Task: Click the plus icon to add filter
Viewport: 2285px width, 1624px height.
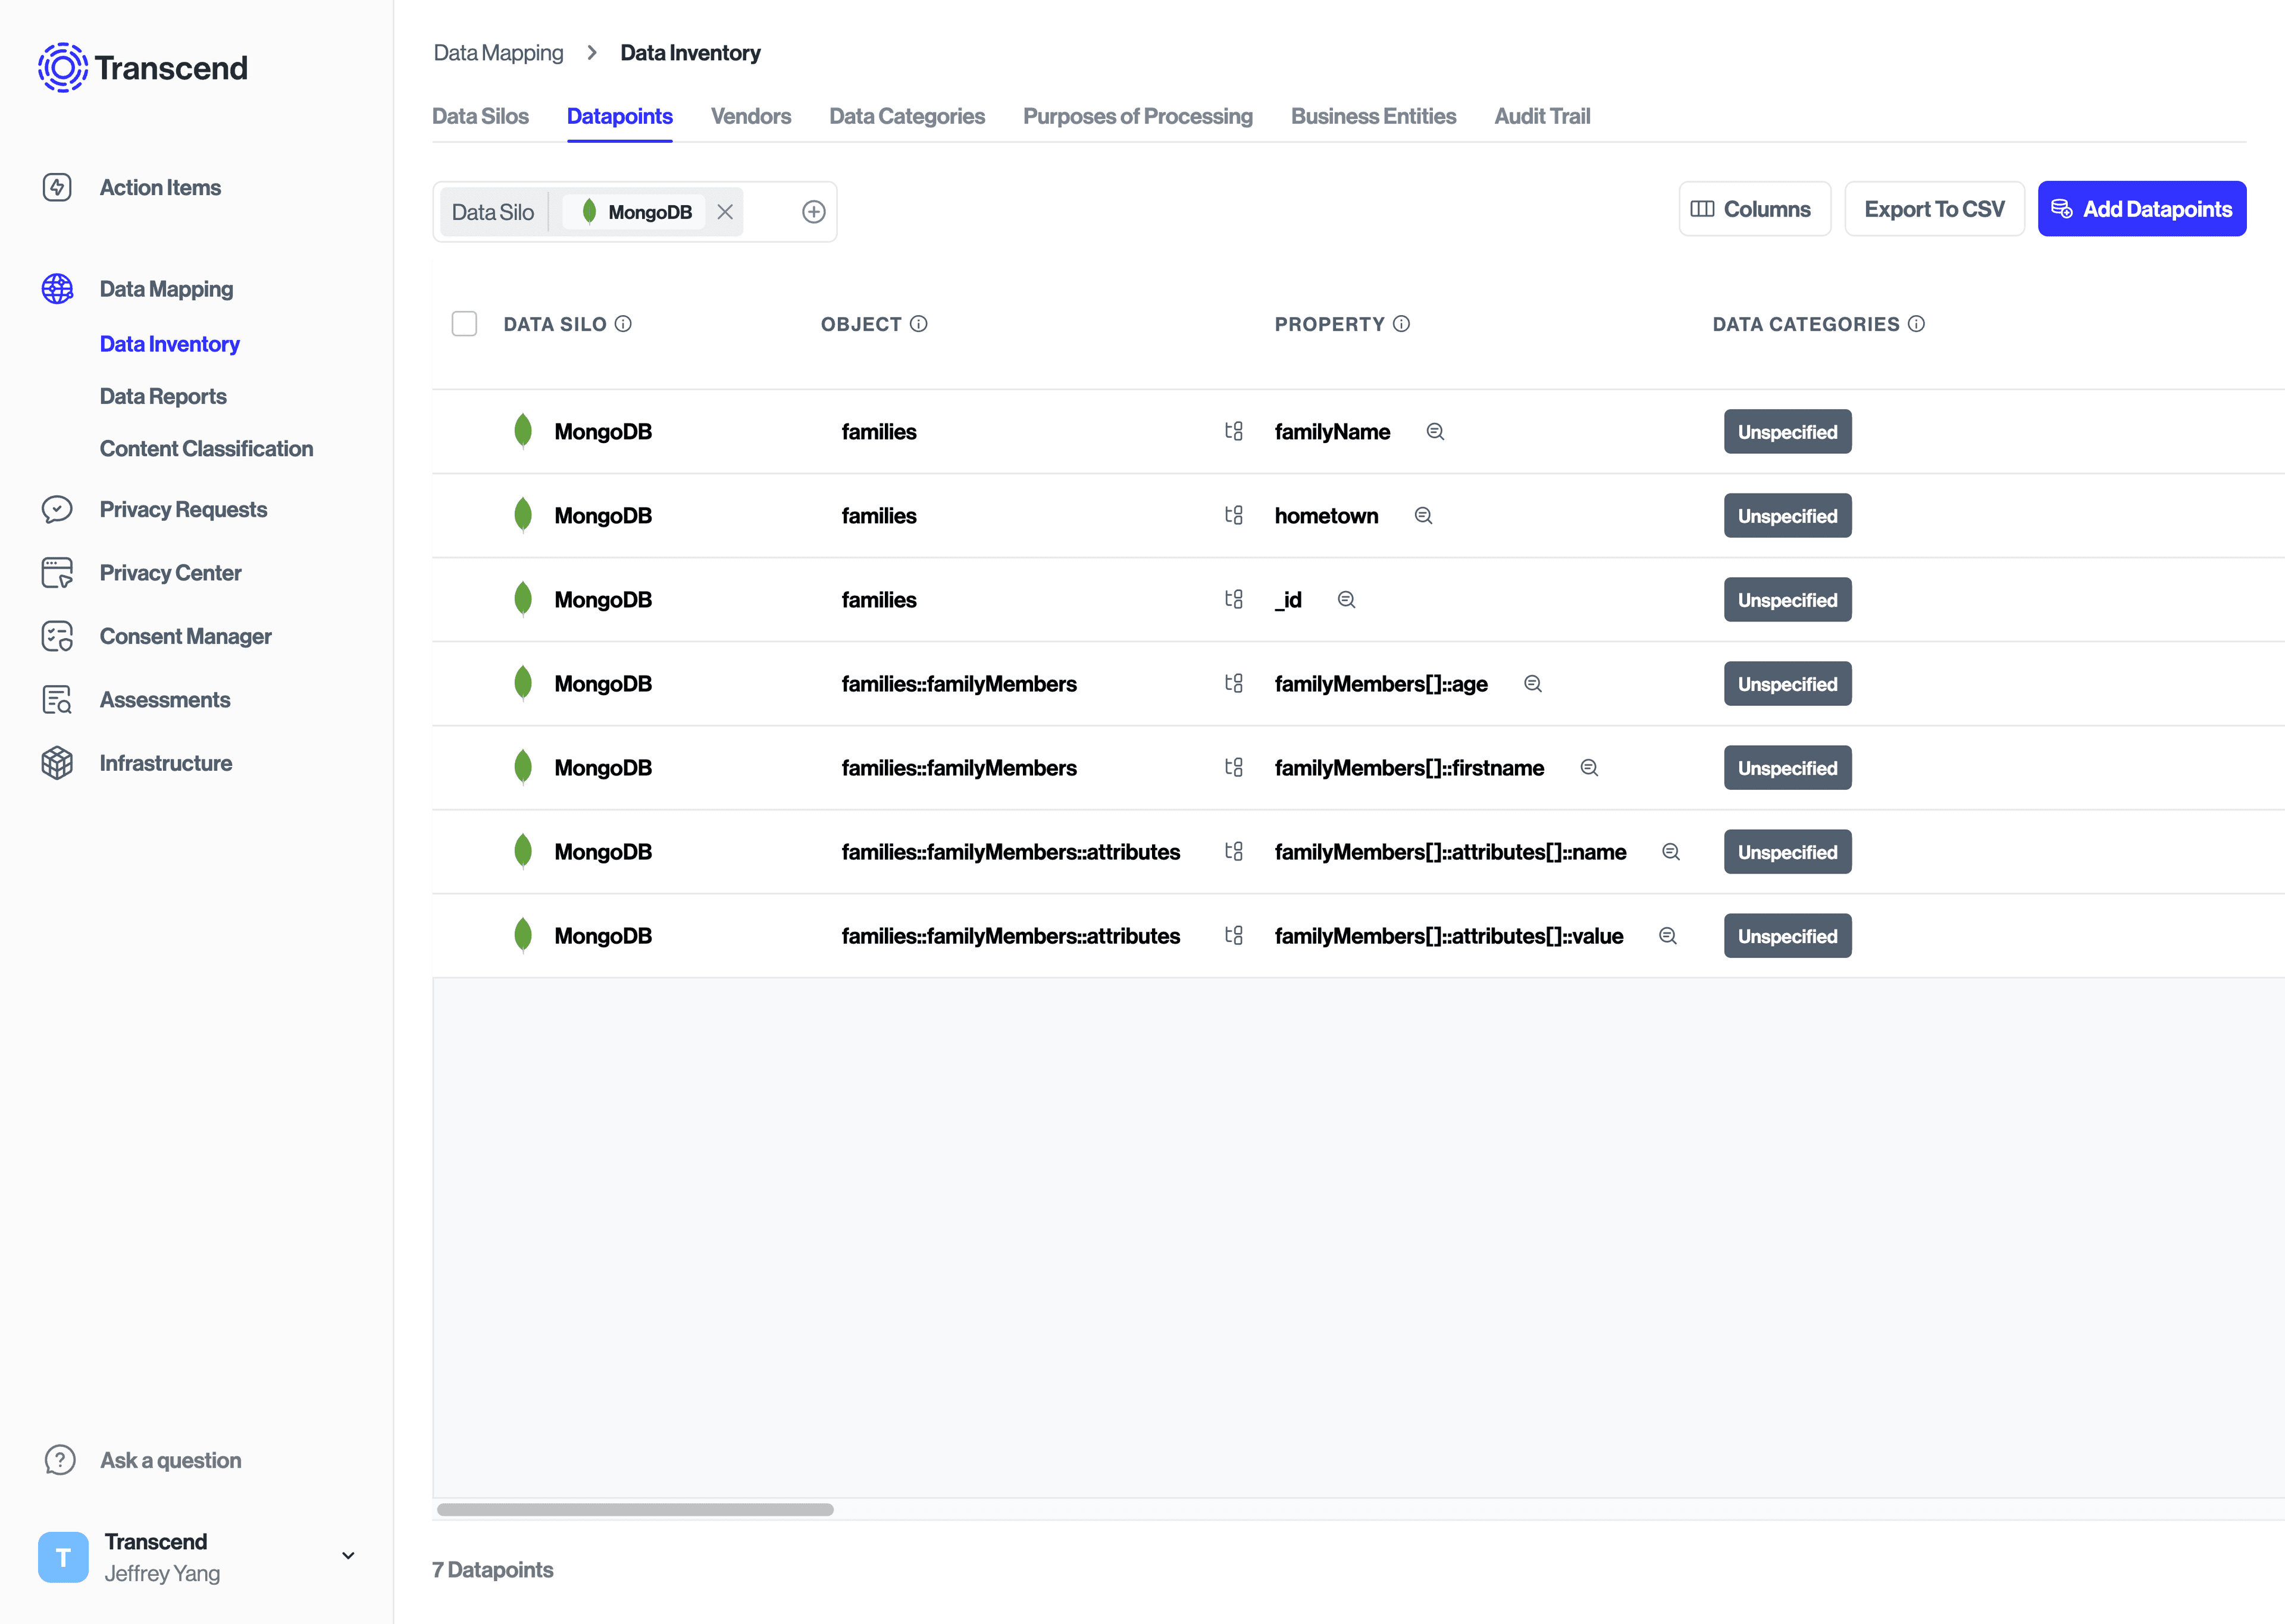Action: [813, 212]
